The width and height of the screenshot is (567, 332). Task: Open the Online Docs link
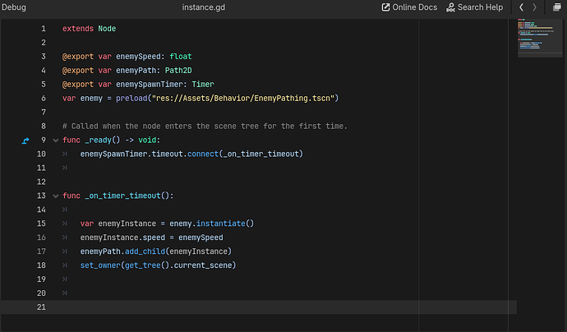[x=409, y=7]
